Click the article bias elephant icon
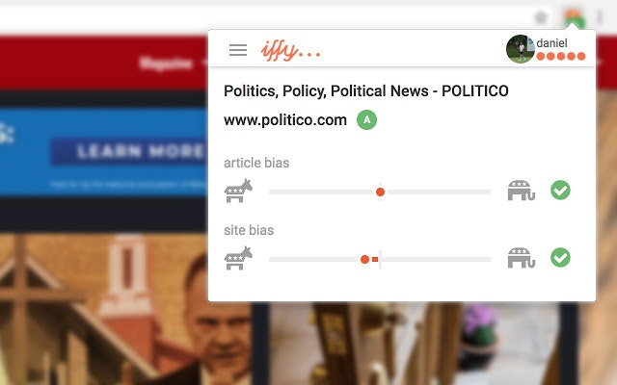Screen dimensions: 617x385 [x=522, y=191]
